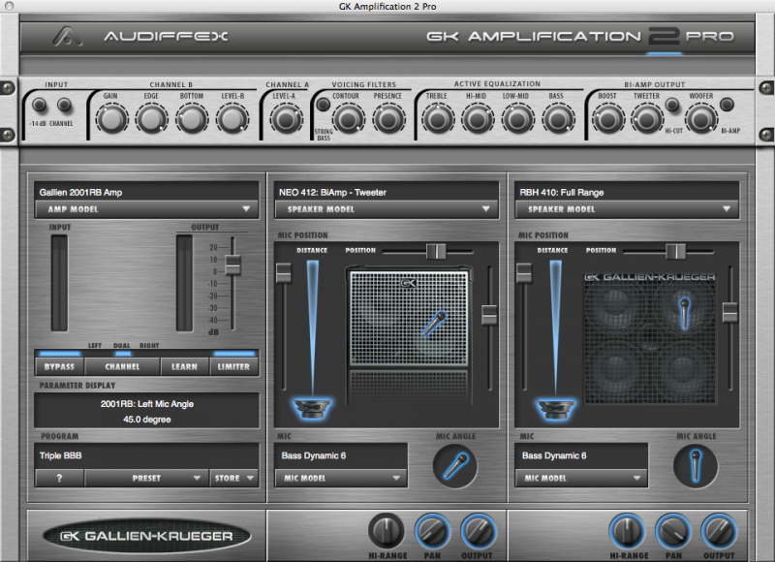The image size is (775, 562).
Task: Open the NEO 412 Speaker Model dropdown
Action: pyautogui.click(x=387, y=209)
